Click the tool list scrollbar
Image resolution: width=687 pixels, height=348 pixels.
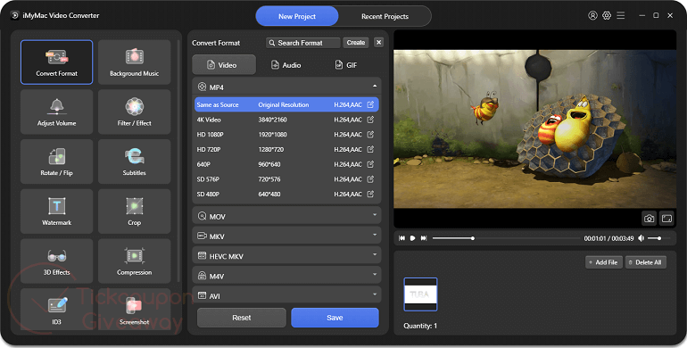178,162
